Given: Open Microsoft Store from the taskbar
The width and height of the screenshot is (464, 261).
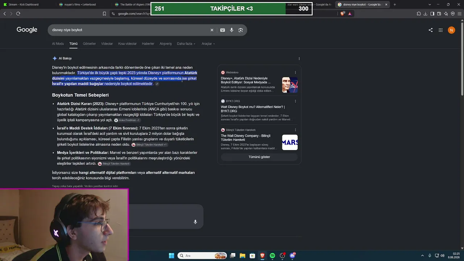Looking at the screenshot, I should [252, 256].
